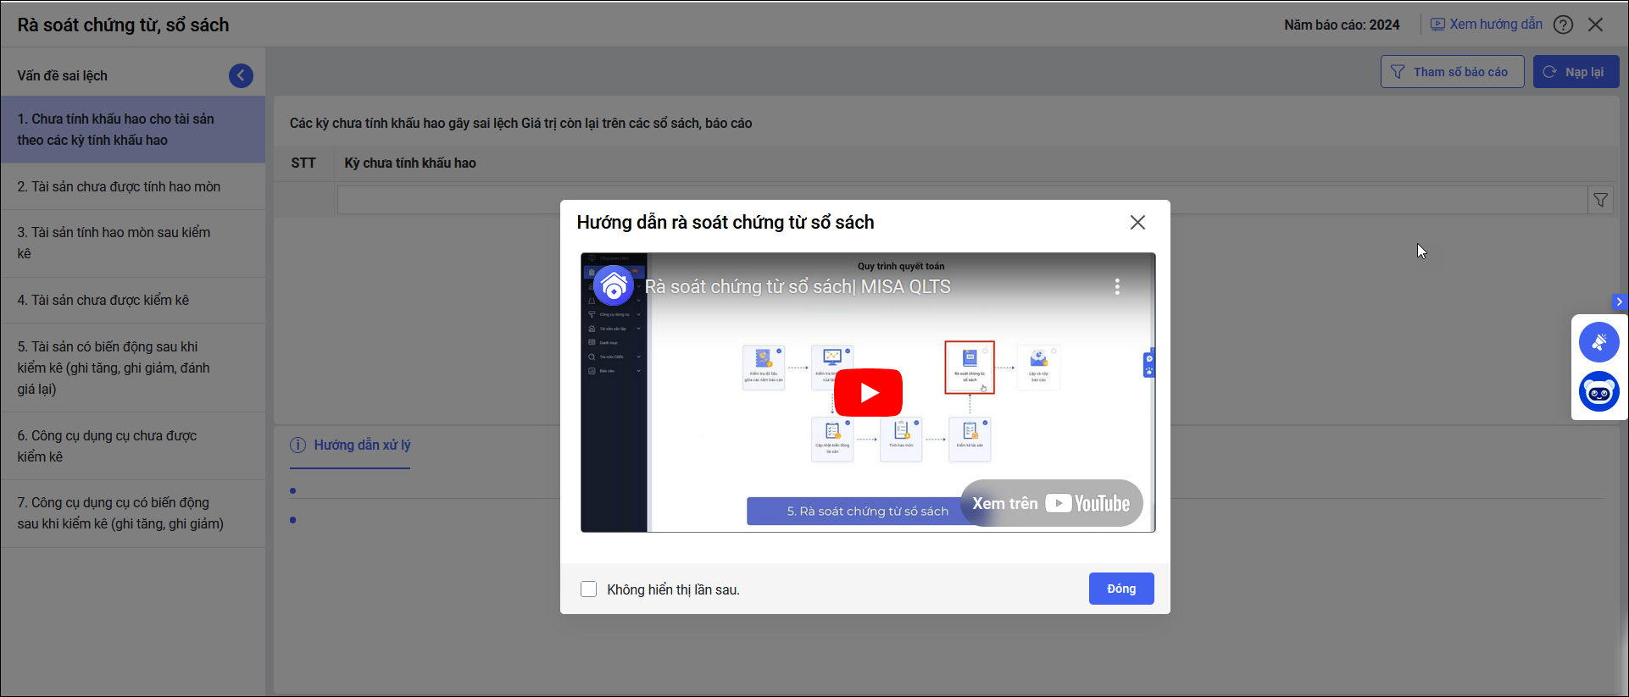
Task: Select 'Tài sản chưa được kiểm kê' item
Action: pos(103,300)
